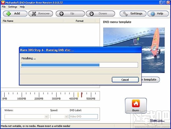Click the yellow marker on size ruler
171x129 pixels.
[78, 95]
